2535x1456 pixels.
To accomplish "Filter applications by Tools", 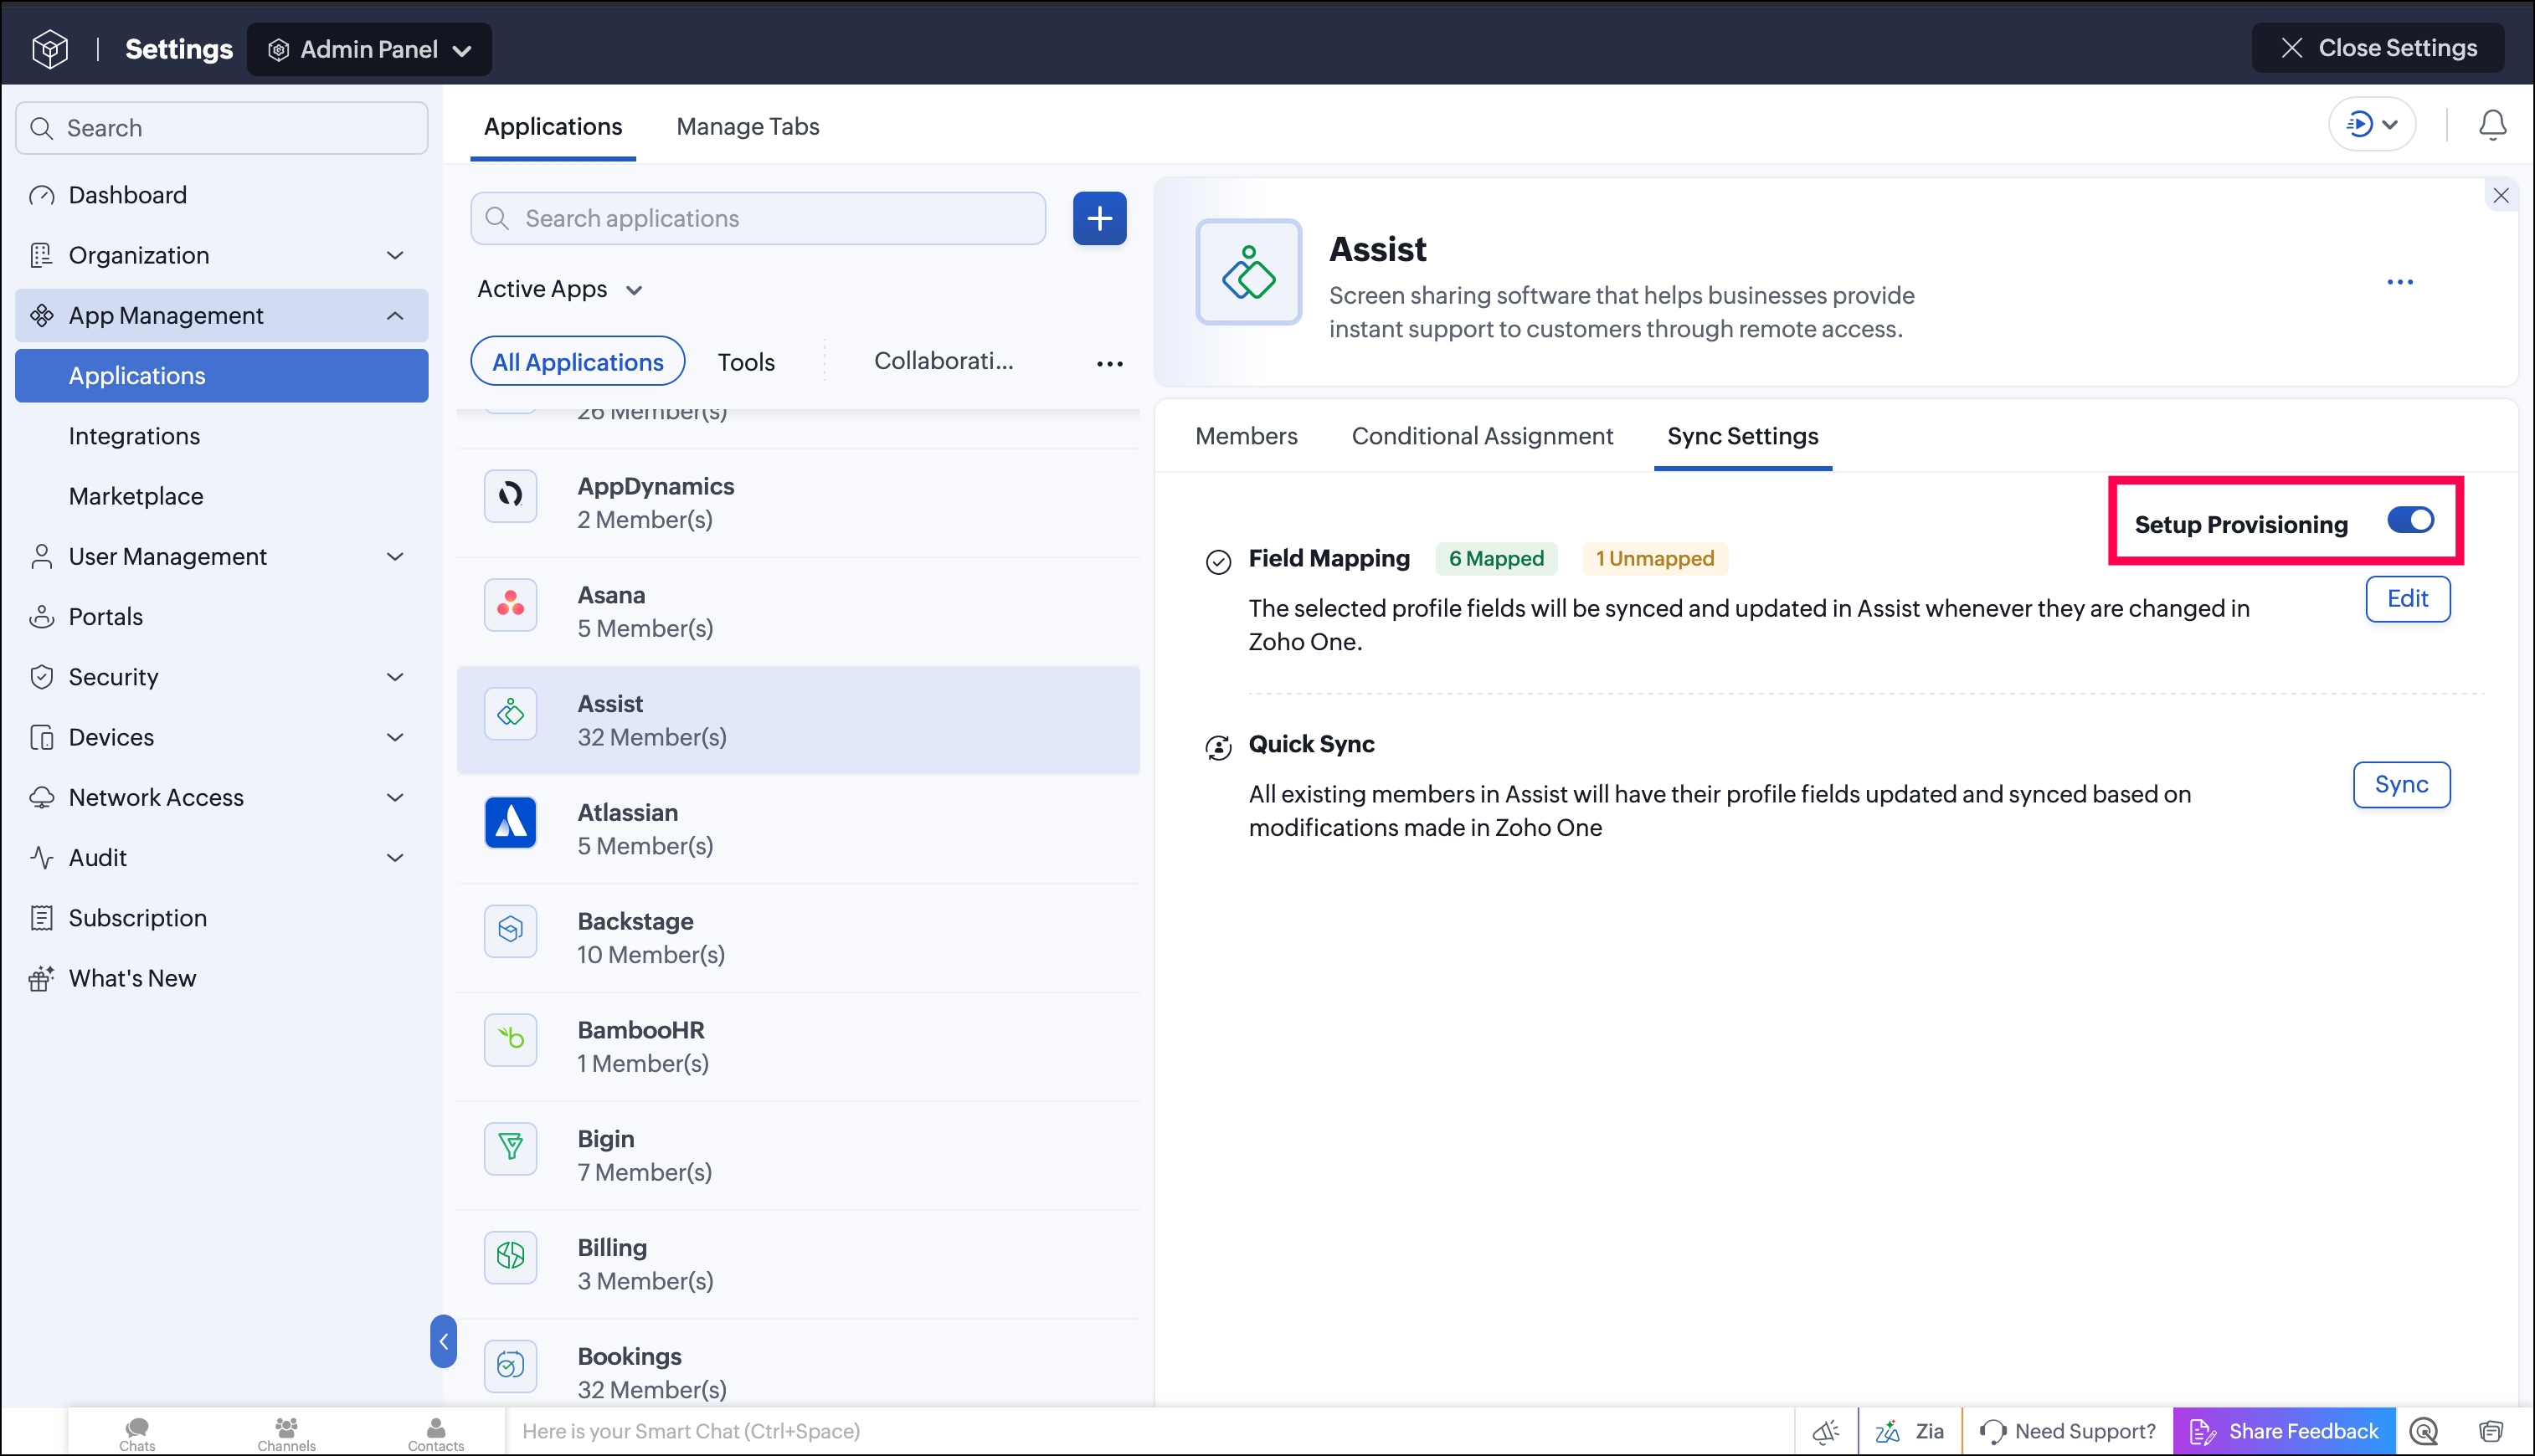I will [746, 362].
